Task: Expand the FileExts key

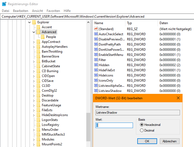Action: 34,110
